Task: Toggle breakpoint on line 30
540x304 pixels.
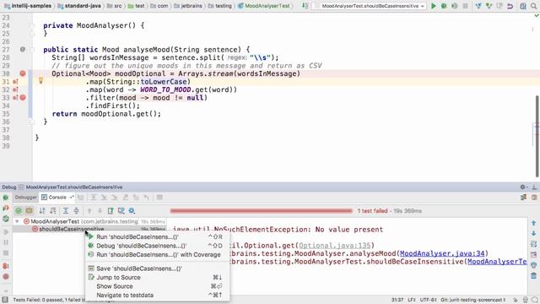Action: coord(23,73)
